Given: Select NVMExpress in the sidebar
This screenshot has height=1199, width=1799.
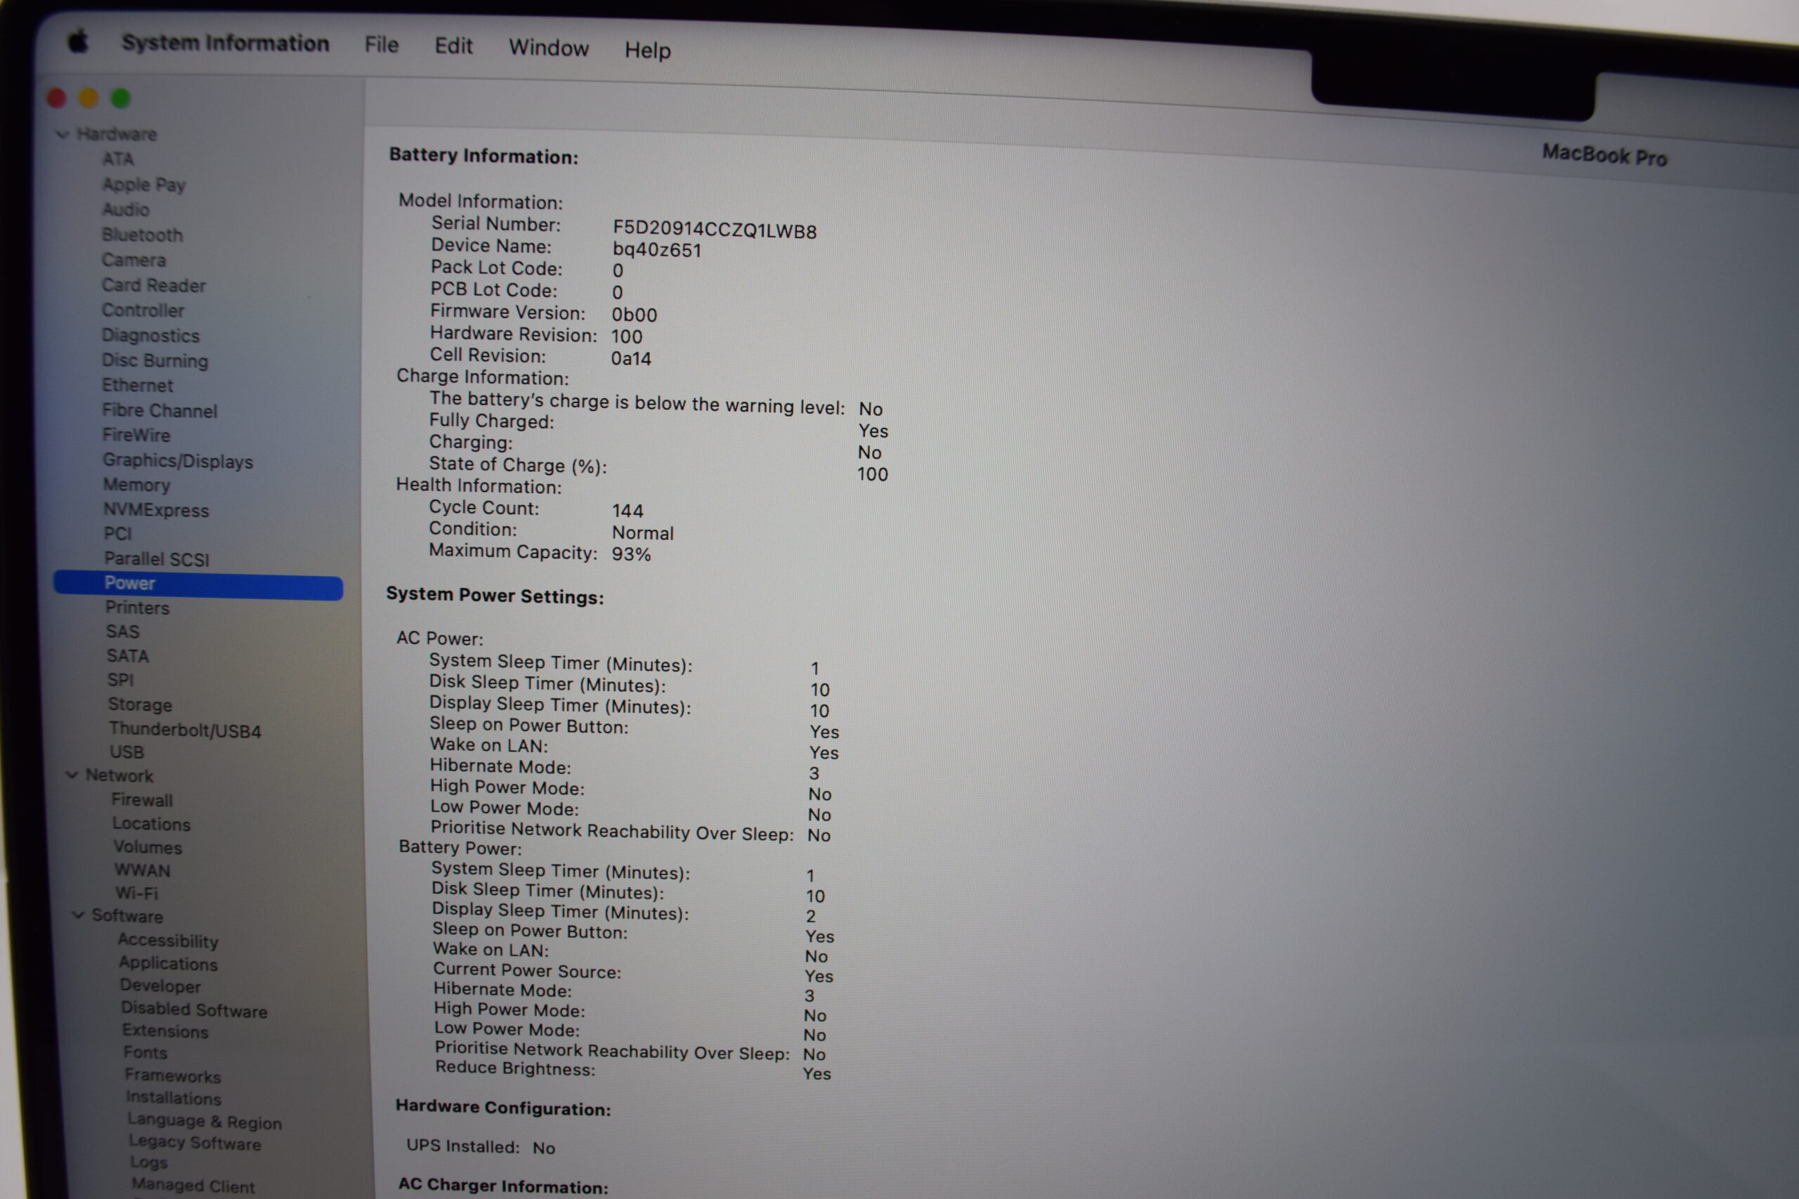Looking at the screenshot, I should (x=156, y=510).
